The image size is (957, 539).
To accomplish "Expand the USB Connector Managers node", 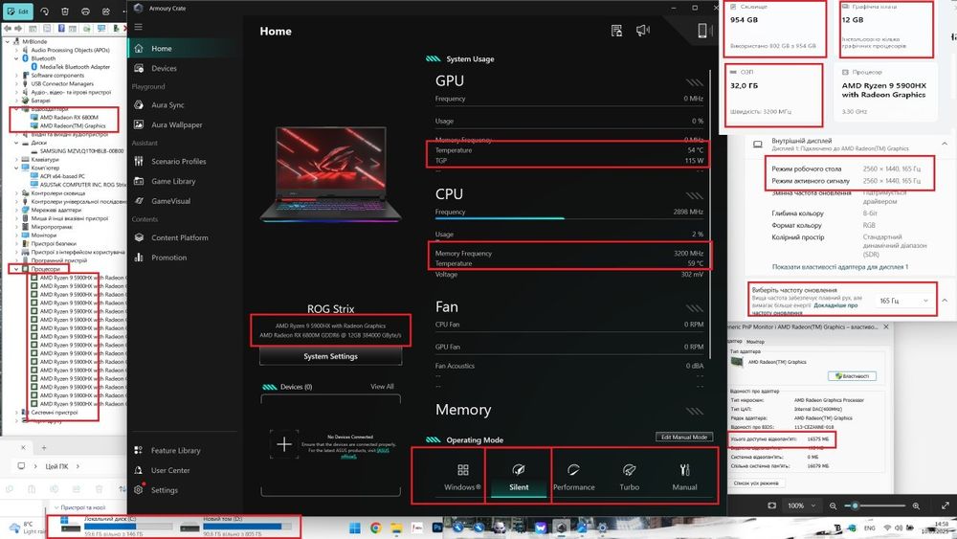I will pos(16,83).
